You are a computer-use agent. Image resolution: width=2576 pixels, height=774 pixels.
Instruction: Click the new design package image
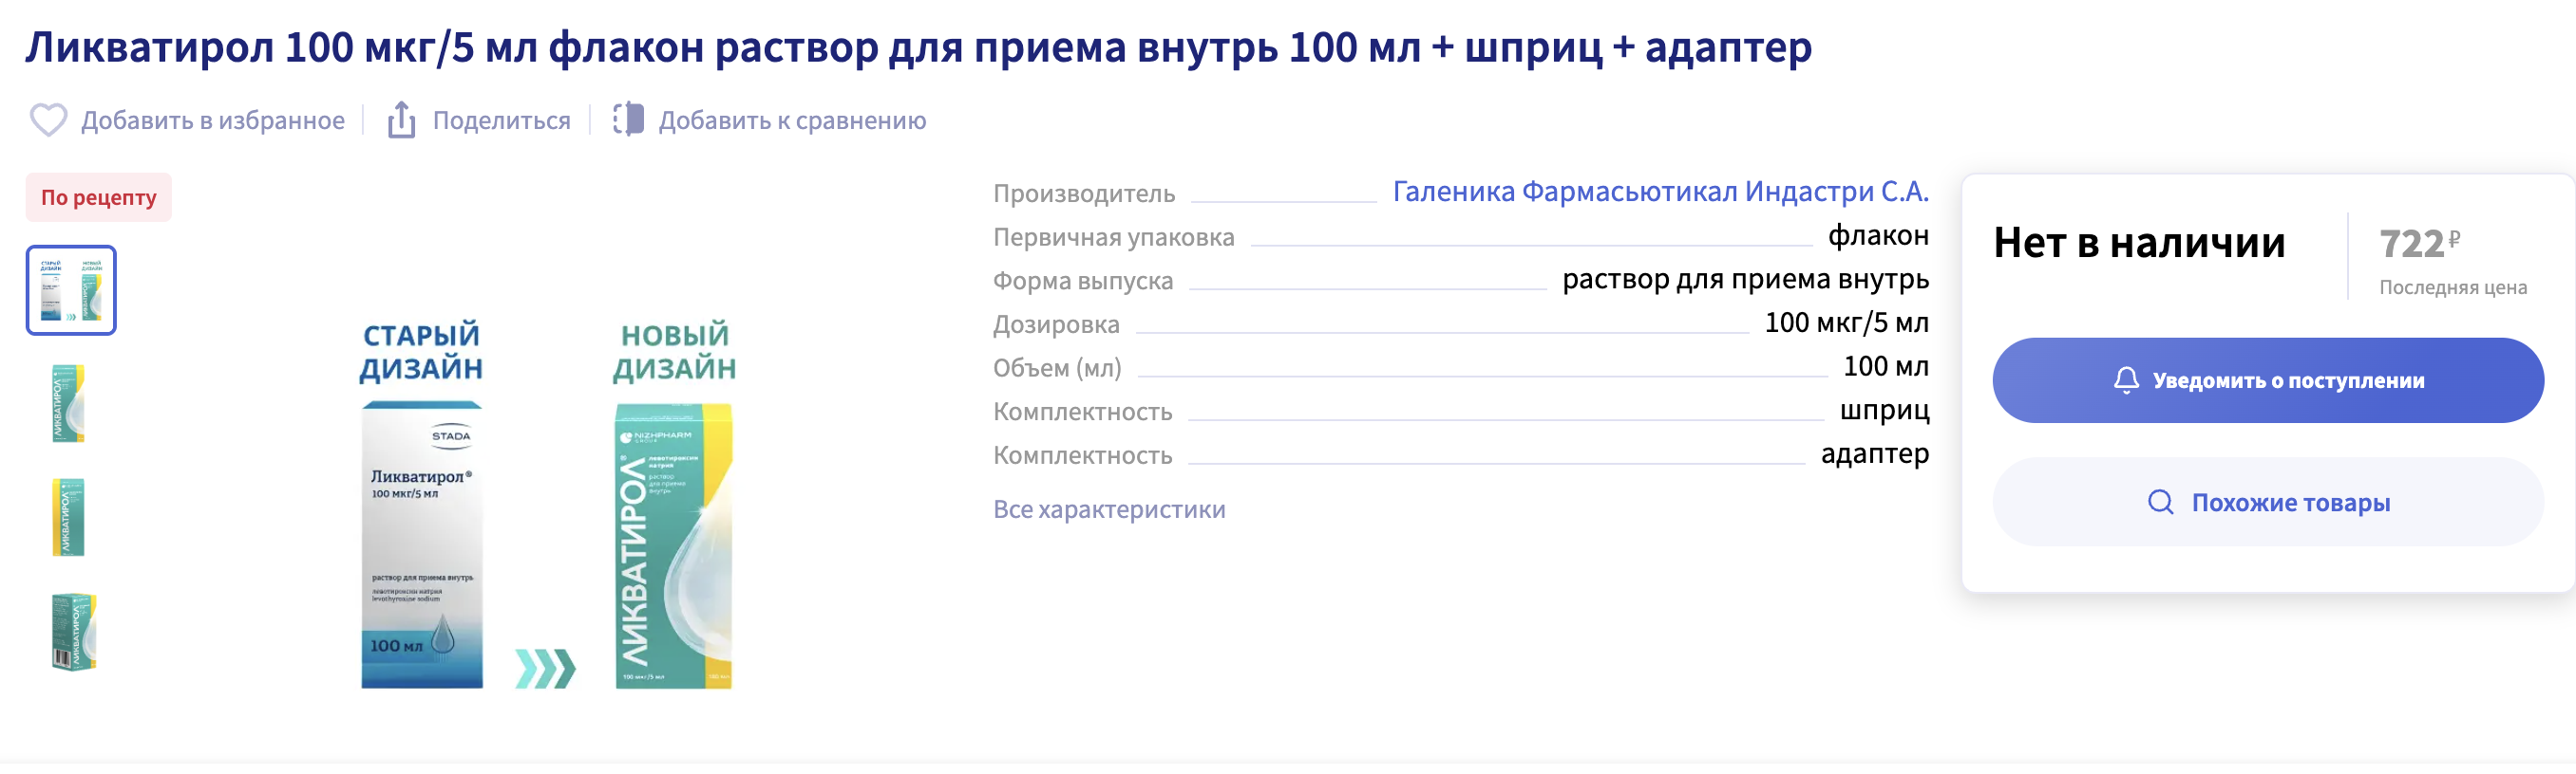click(674, 546)
